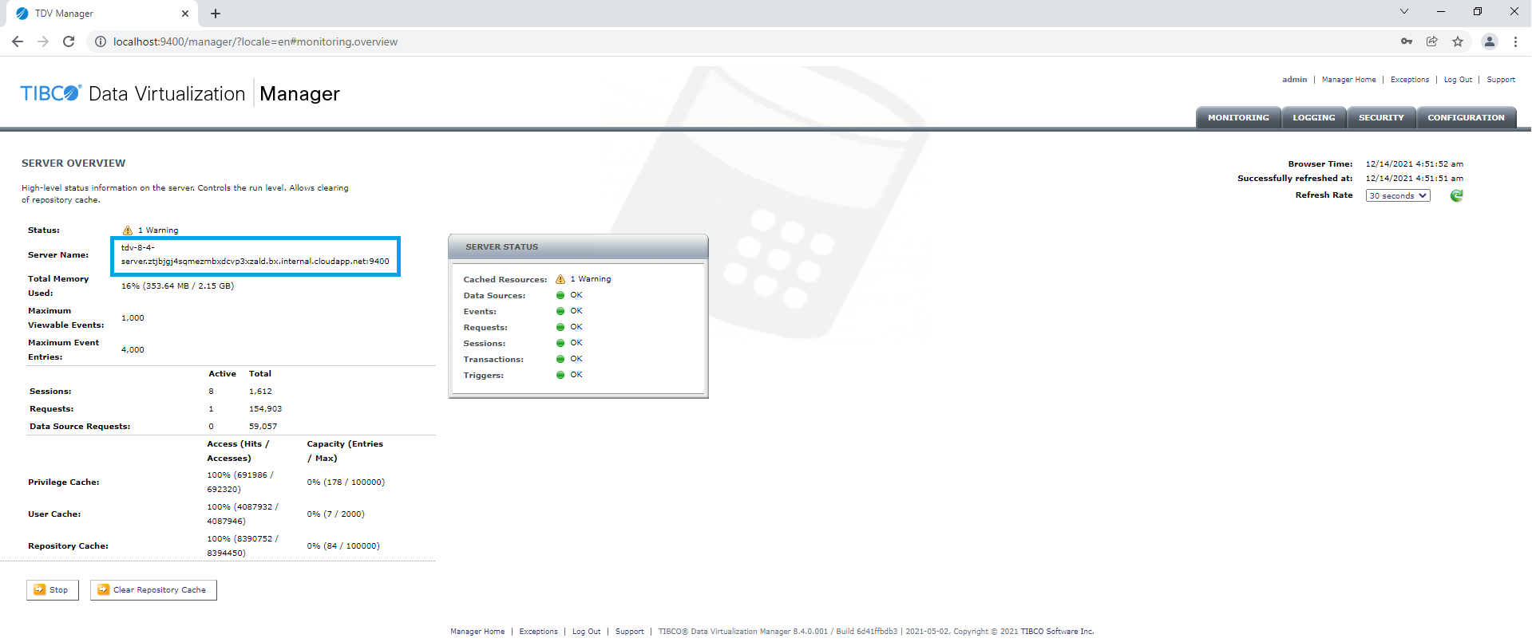This screenshot has width=1532, height=642.
Task: Click the SERVER OVERVIEW heading
Action: coord(73,163)
